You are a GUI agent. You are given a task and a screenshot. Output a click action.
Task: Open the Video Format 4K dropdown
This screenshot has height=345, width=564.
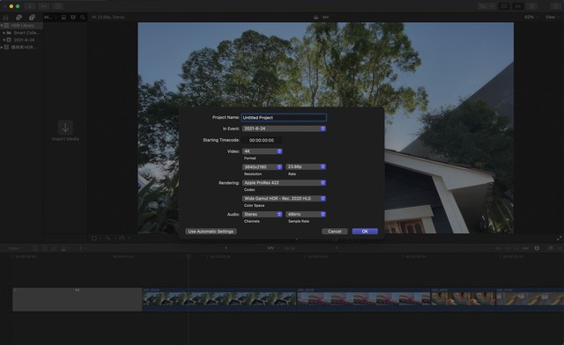point(262,151)
